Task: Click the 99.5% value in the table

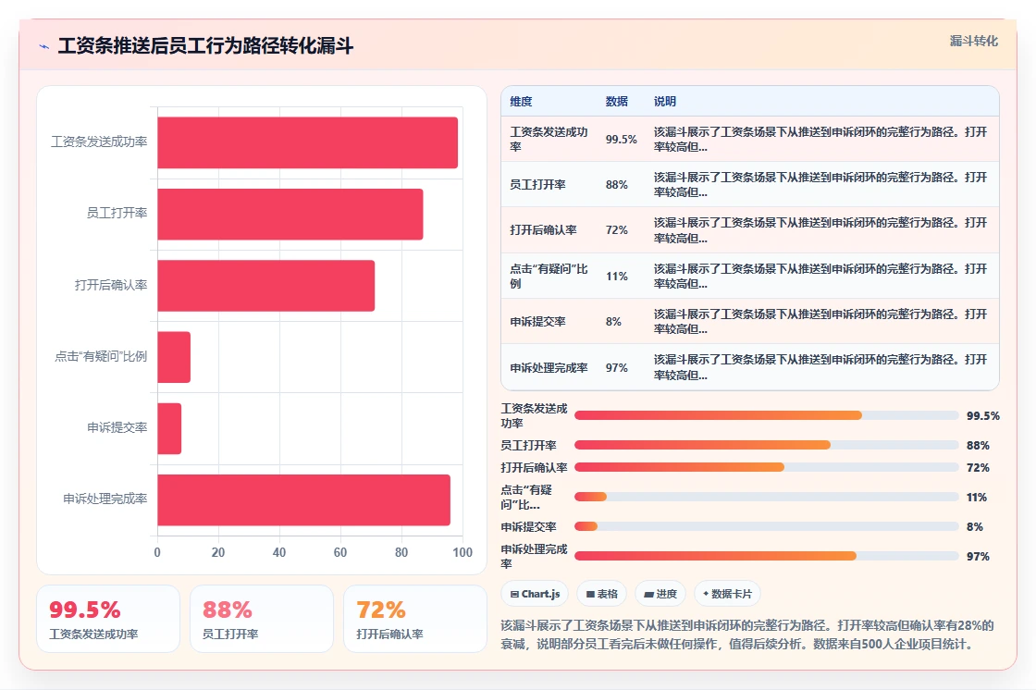Action: [622, 140]
